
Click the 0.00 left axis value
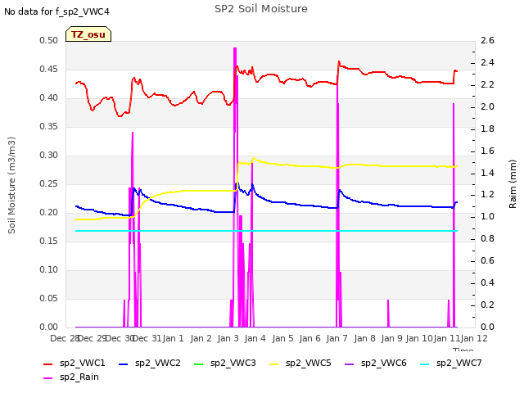[x=49, y=327]
